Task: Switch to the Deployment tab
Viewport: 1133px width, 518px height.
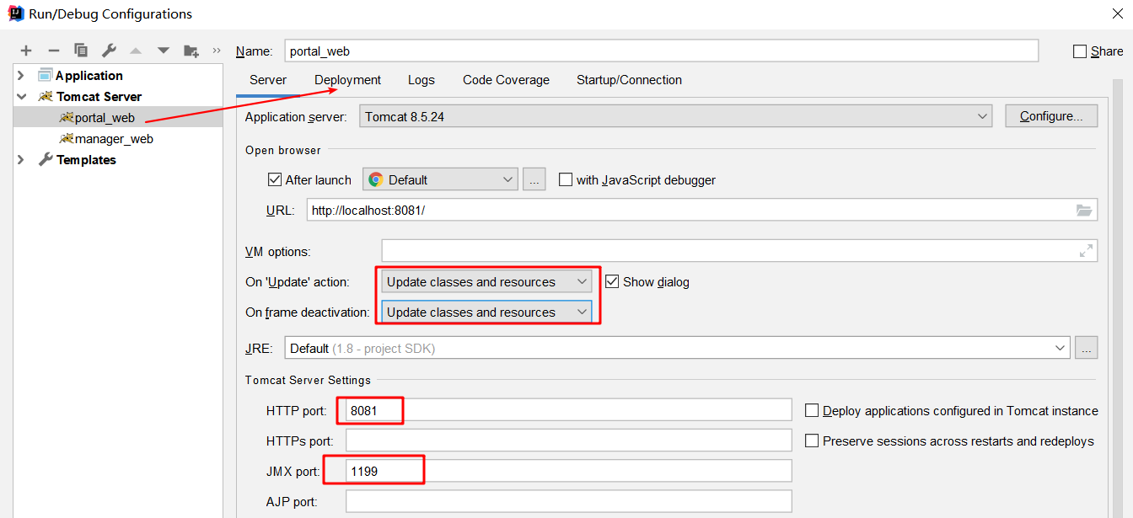Action: (348, 80)
